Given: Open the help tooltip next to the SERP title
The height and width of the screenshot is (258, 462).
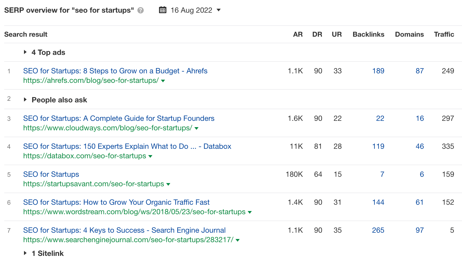Looking at the screenshot, I should pyautogui.click(x=141, y=10).
